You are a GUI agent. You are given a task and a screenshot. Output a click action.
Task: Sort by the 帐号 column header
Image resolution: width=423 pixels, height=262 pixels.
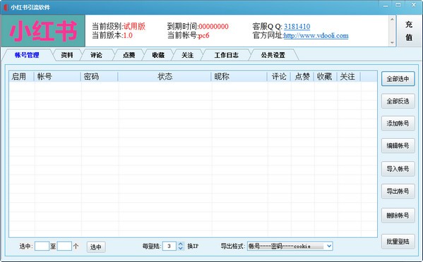pos(57,76)
